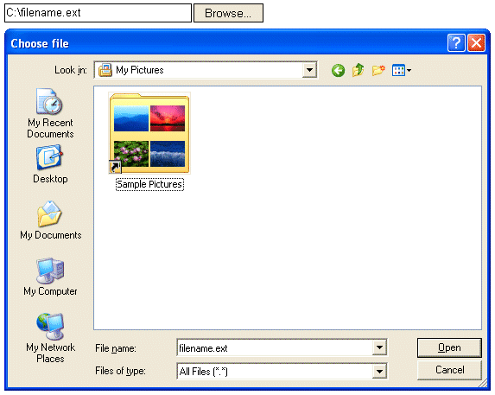Create a new folder
The width and height of the screenshot is (495, 395).
coord(378,70)
